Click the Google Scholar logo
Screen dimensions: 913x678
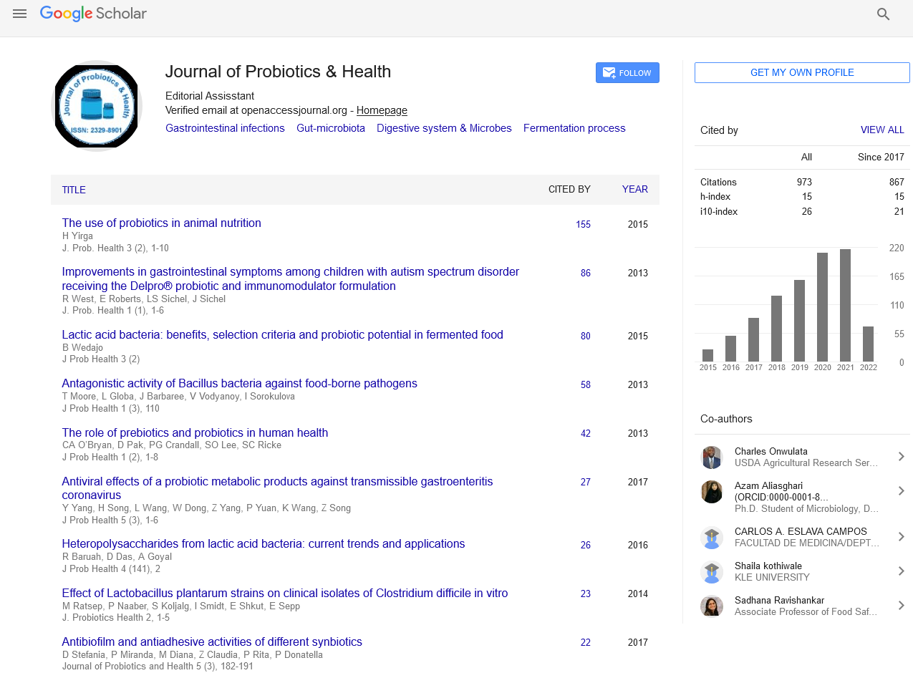pos(93,14)
